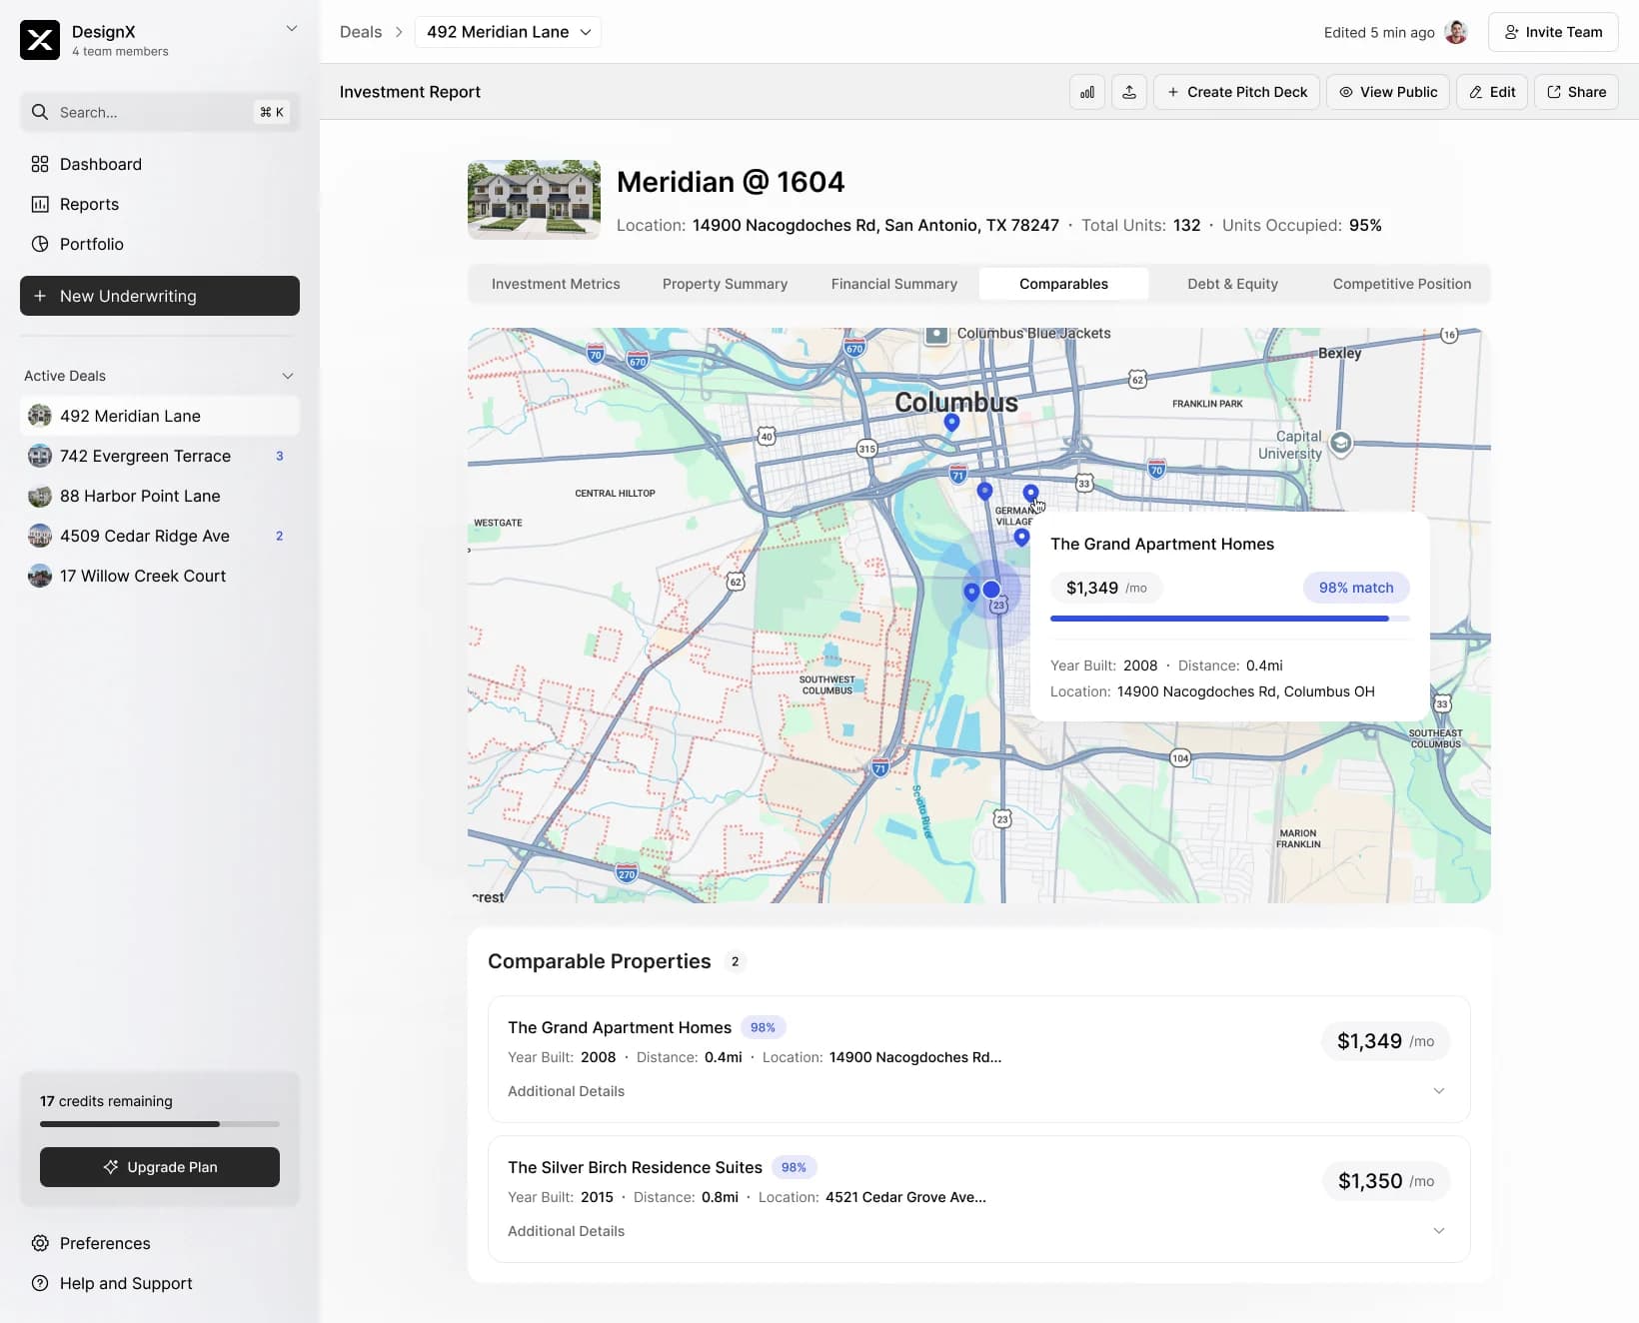Click the Comparables tab
This screenshot has width=1639, height=1323.
(1063, 284)
